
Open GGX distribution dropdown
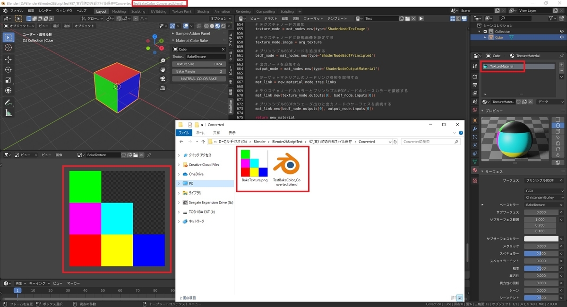(543, 191)
